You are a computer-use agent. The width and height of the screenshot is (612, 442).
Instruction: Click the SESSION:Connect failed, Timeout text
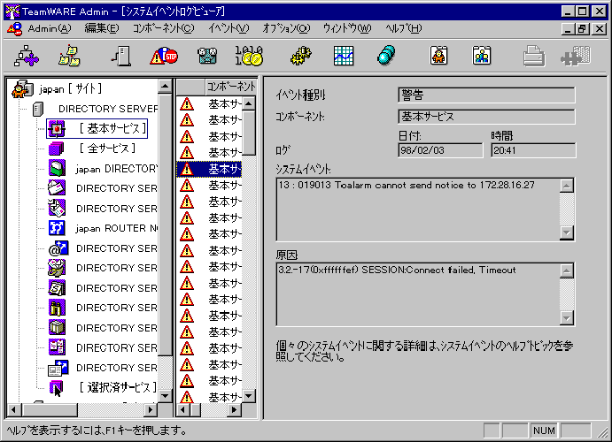(397, 270)
